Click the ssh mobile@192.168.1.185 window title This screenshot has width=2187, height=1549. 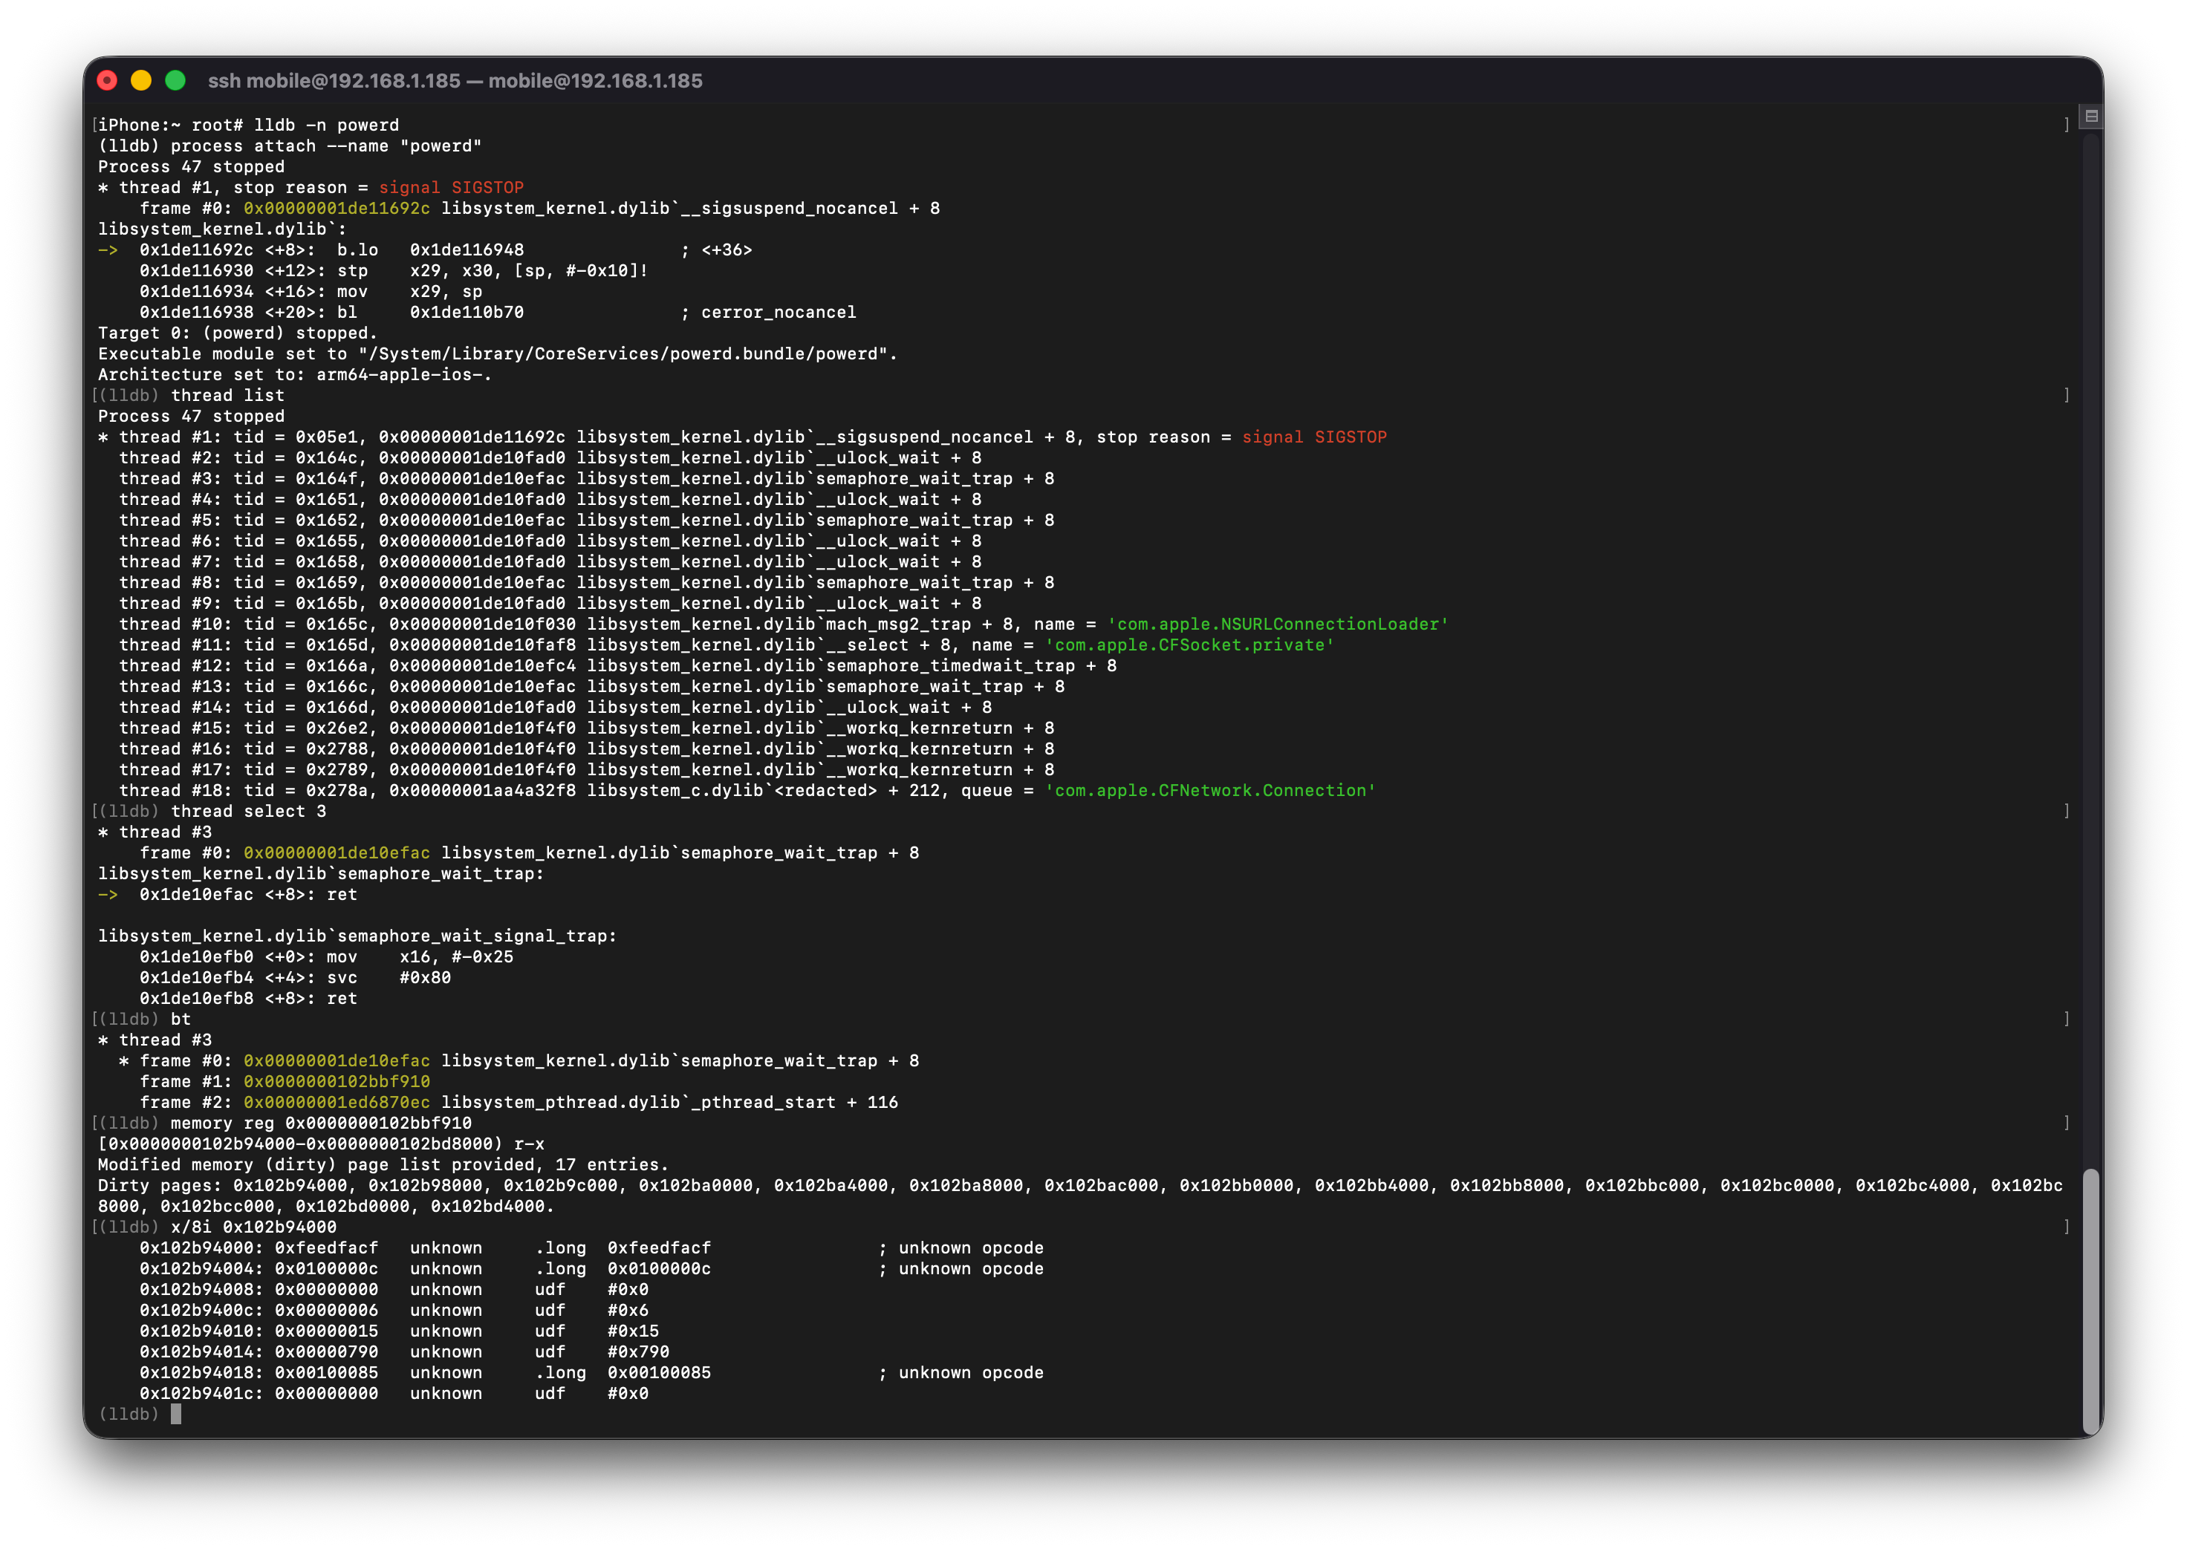pos(454,81)
